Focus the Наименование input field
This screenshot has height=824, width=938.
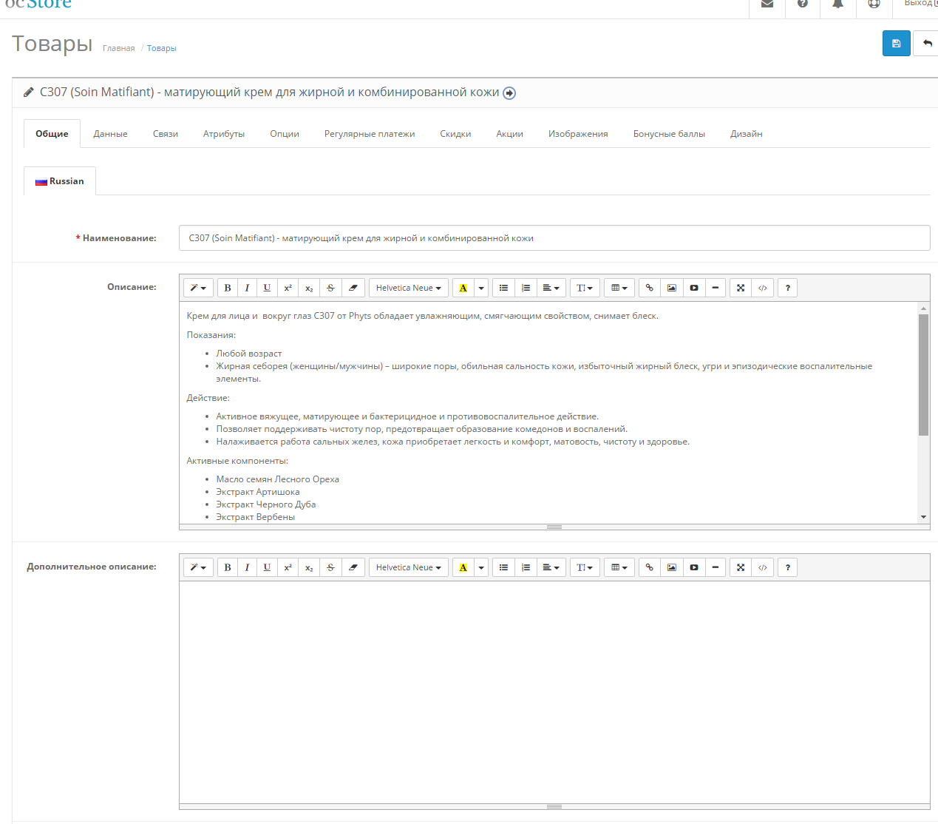click(x=554, y=238)
